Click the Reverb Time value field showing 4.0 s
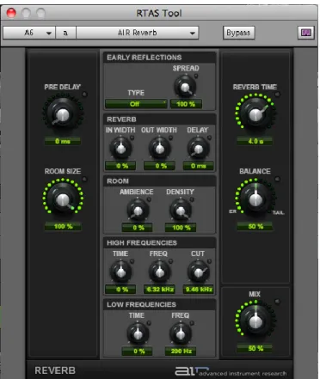This screenshot has height=379, width=320. (x=255, y=141)
